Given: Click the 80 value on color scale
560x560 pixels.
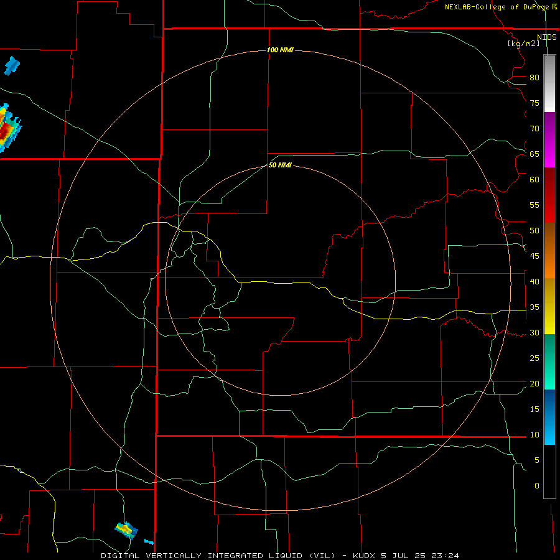Looking at the screenshot, I should click(x=534, y=78).
